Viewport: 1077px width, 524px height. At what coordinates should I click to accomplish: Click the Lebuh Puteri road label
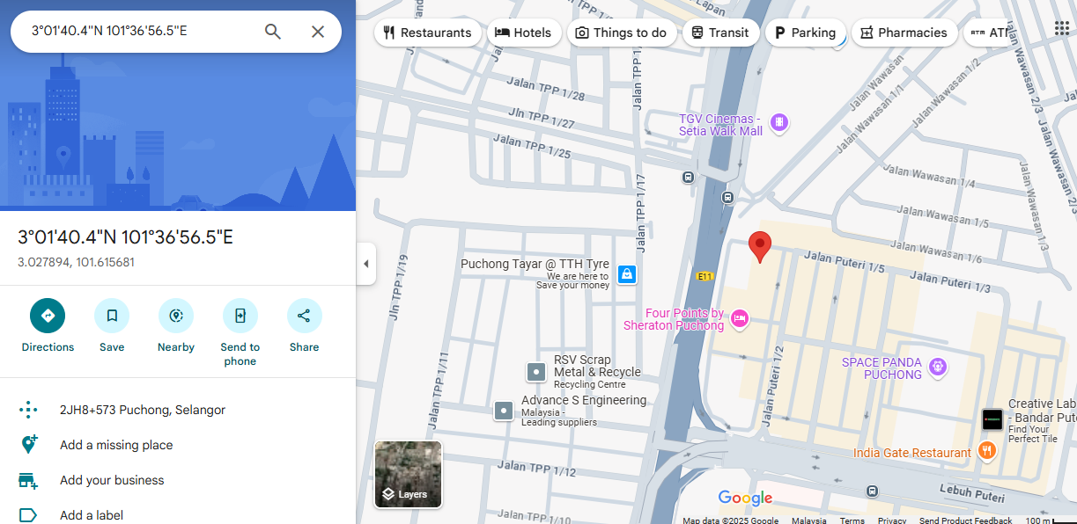[x=972, y=495]
